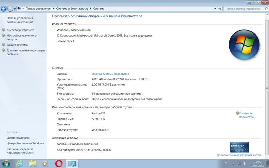Click the processor value AMD Athlon II X2 240
269x168 pixels.
(x=121, y=79)
